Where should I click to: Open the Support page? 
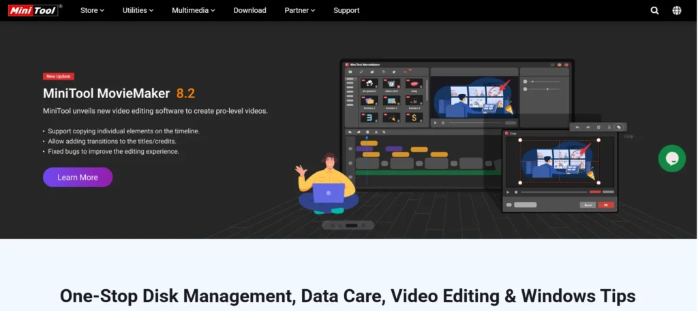pyautogui.click(x=346, y=10)
